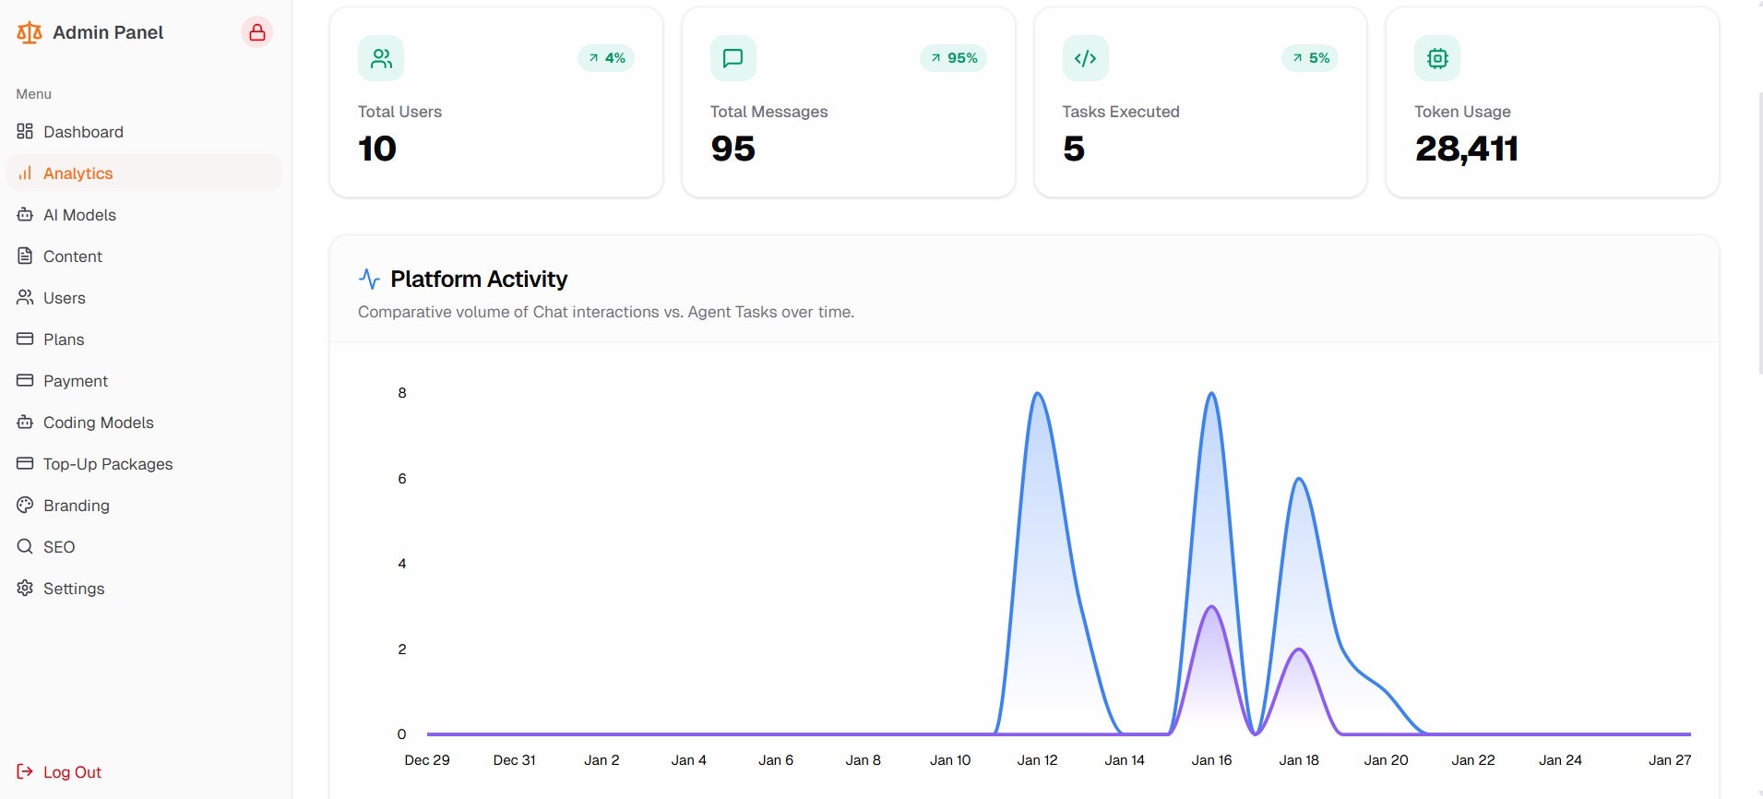Click the Jan 16 label on chart axis
This screenshot has height=799, width=1763.
click(1211, 760)
